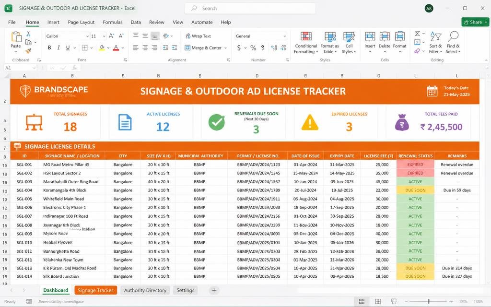Screen dimensions: 491x307
Task: Pick the yellow fill color button
Action: point(102,47)
